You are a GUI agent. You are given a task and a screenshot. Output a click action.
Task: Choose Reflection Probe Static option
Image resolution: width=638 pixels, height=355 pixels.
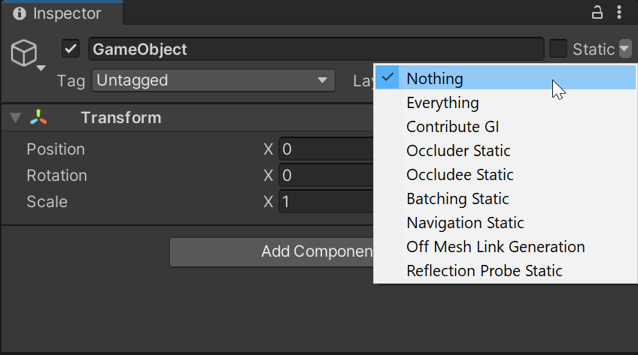(484, 271)
